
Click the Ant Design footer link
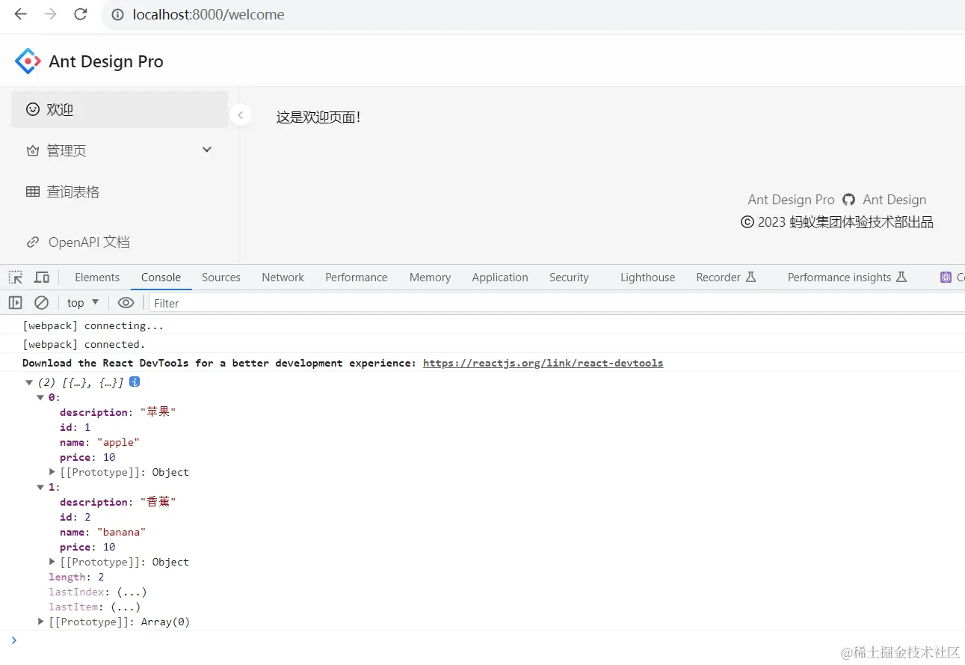[x=894, y=200]
